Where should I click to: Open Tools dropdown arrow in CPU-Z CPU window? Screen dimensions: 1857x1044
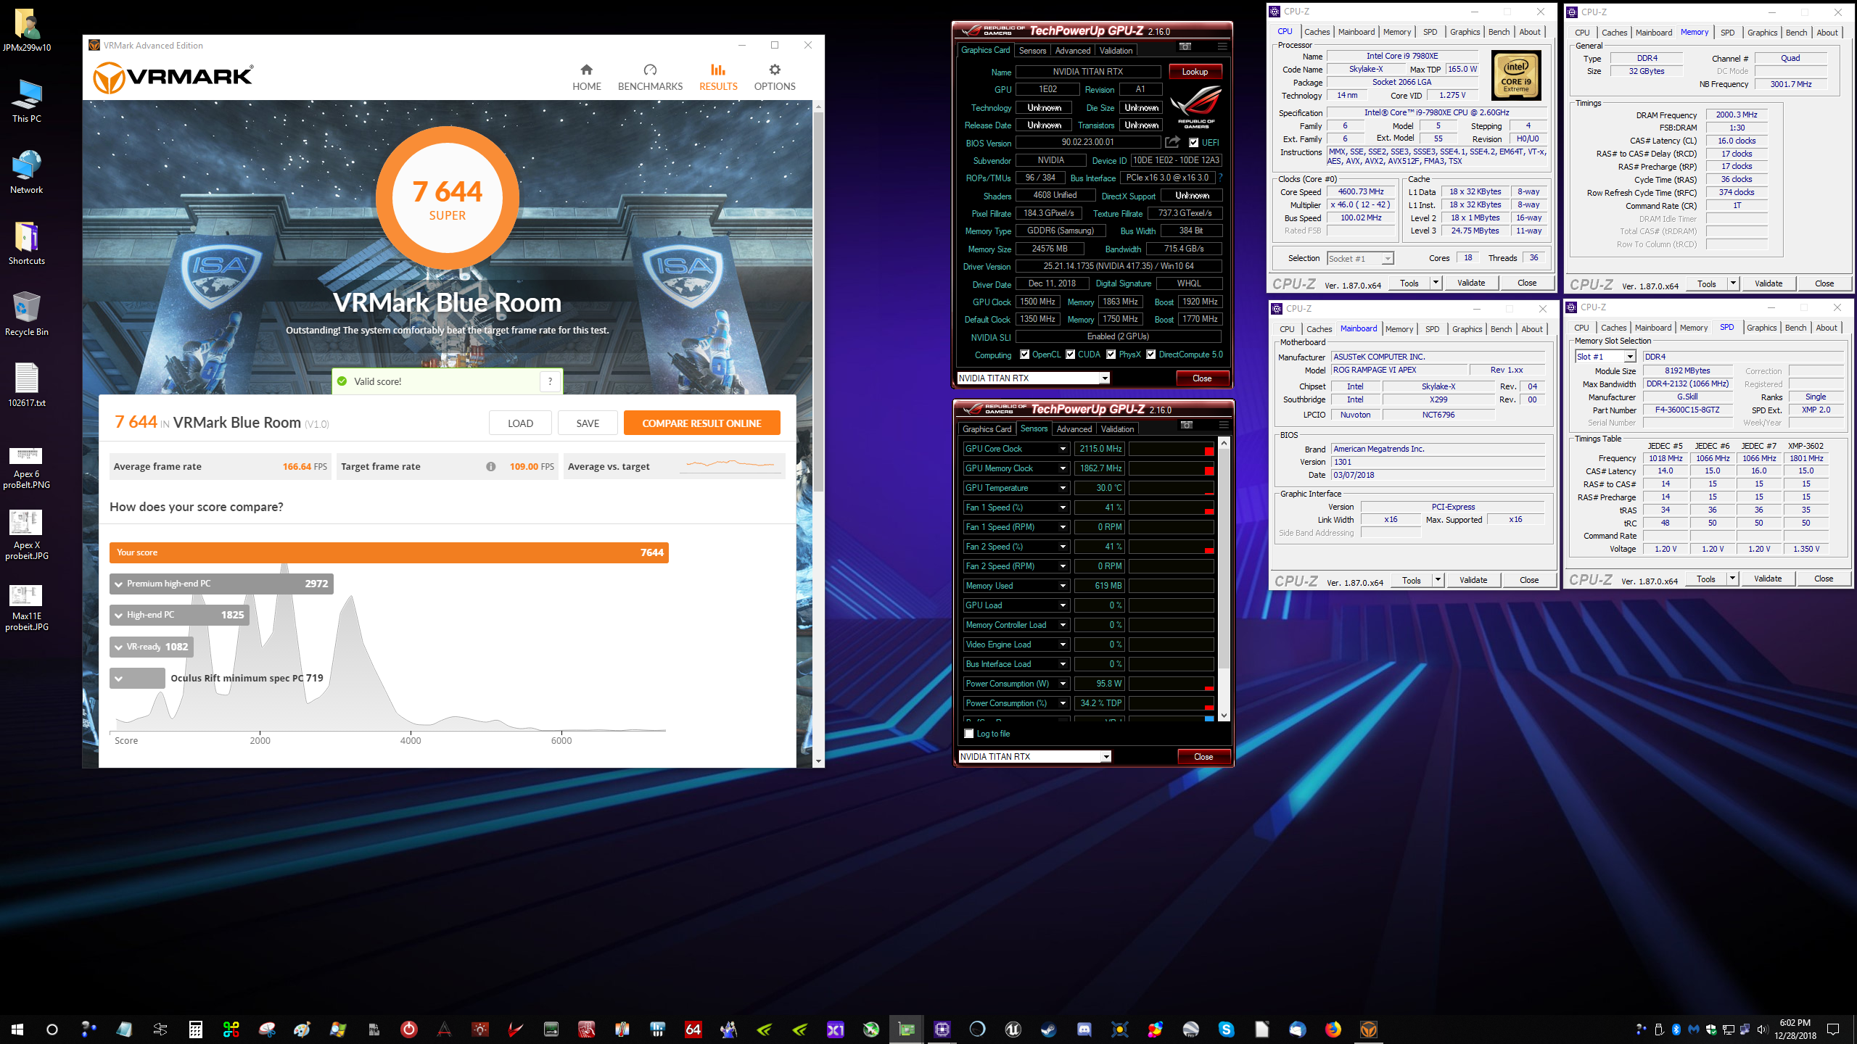[x=1435, y=283]
